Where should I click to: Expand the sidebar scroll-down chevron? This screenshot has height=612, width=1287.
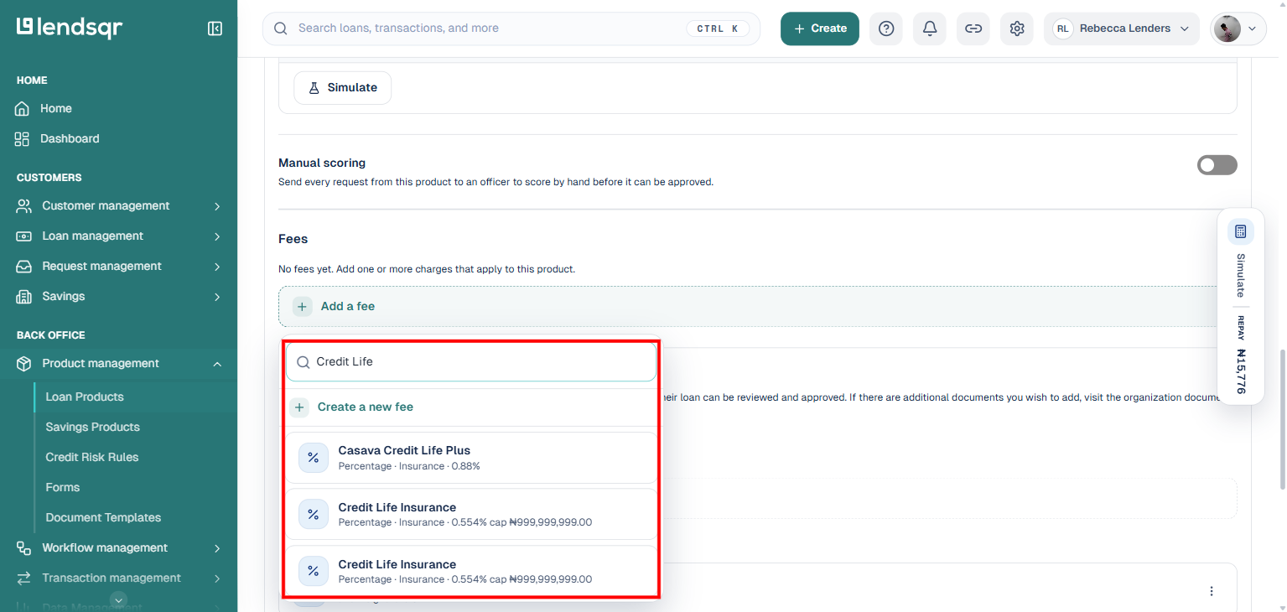119,599
